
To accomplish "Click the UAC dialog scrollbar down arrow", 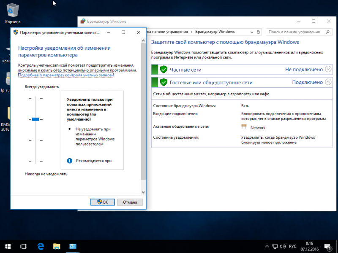I will click(x=143, y=192).
